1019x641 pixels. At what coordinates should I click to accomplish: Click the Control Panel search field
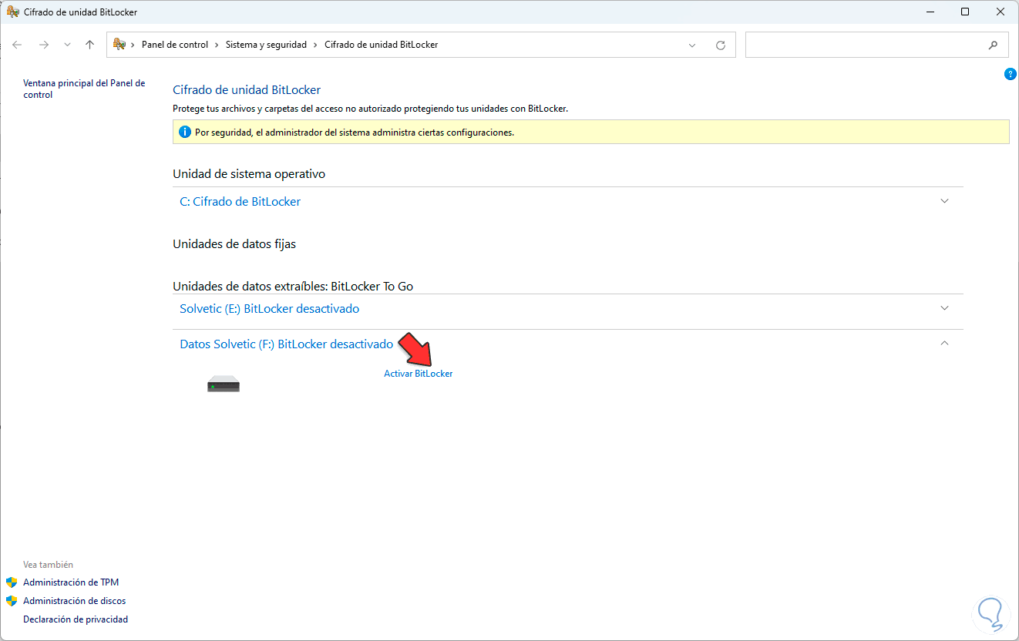876,45
